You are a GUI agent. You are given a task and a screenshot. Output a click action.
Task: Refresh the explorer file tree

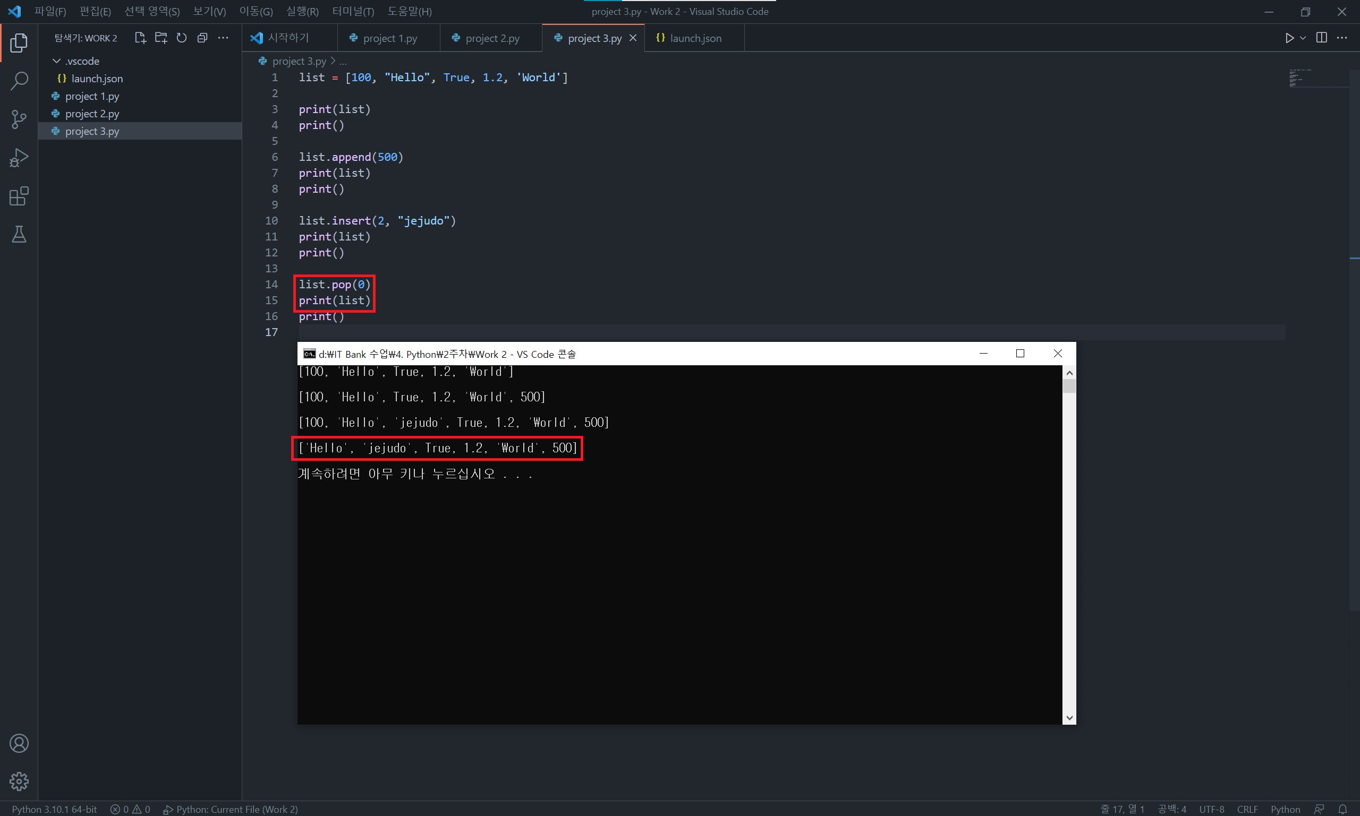click(182, 38)
